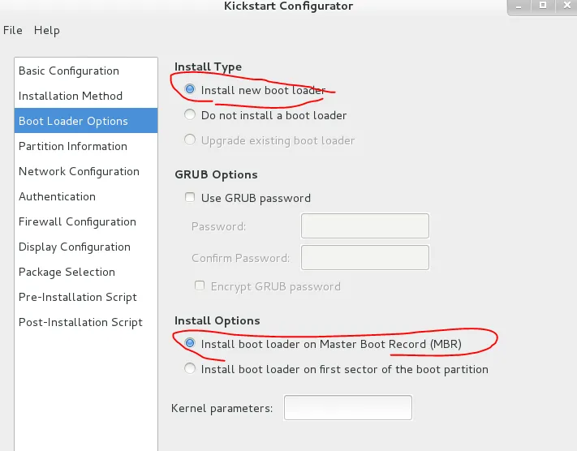The width and height of the screenshot is (577, 451).
Task: Go to Installation Method section
Action: click(71, 96)
